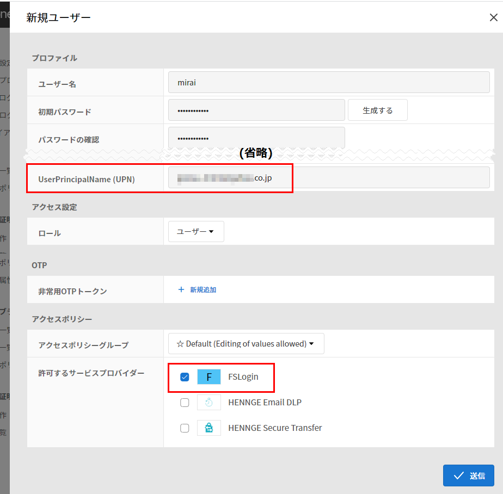This screenshot has width=503, height=494.
Task: Open the ロール dropdown showing ユーザー
Action: [196, 231]
